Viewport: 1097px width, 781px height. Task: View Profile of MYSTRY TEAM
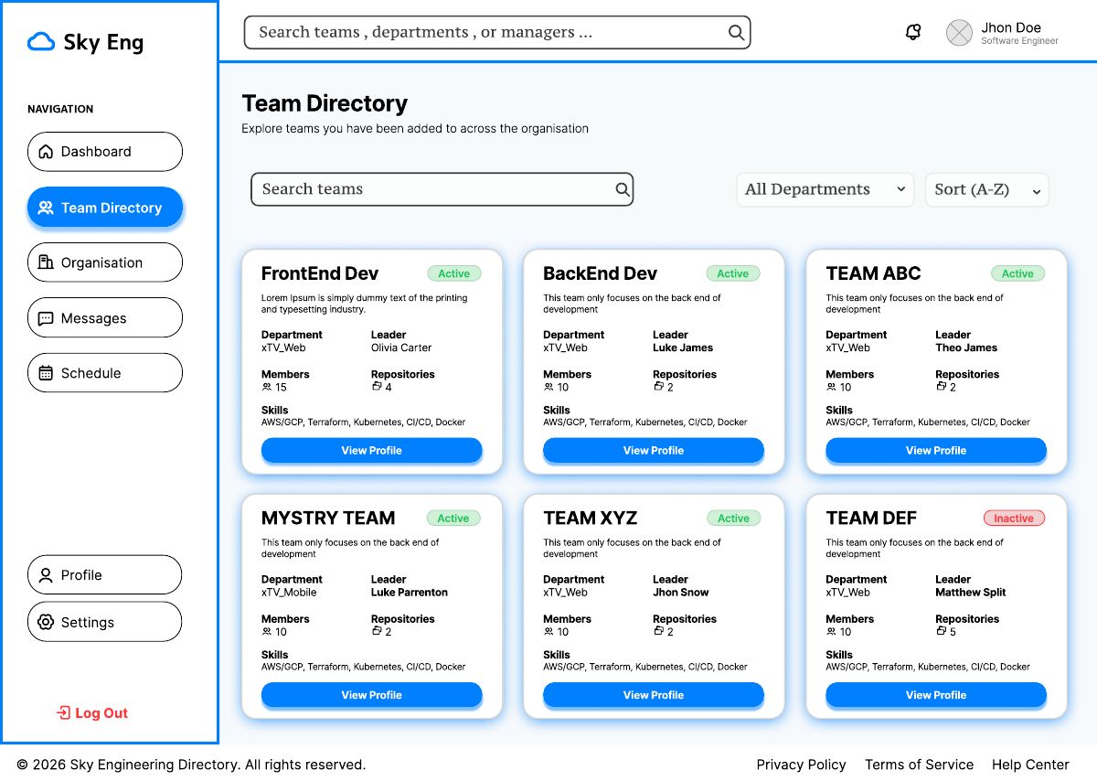point(372,695)
